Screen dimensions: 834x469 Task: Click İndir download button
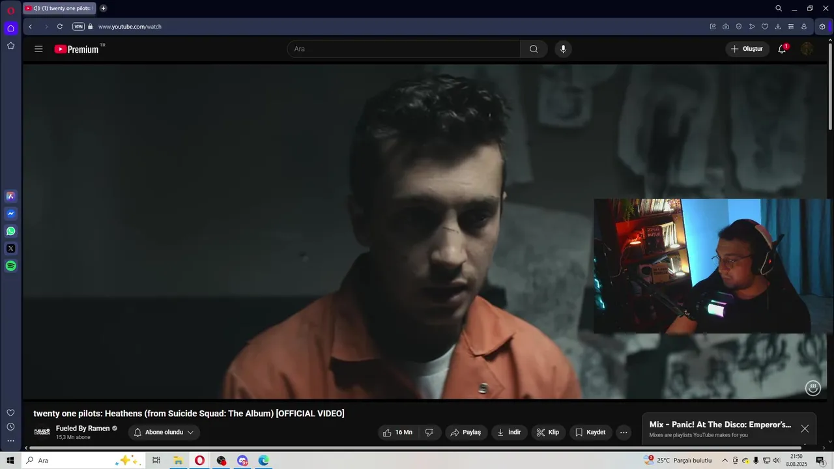(510, 433)
